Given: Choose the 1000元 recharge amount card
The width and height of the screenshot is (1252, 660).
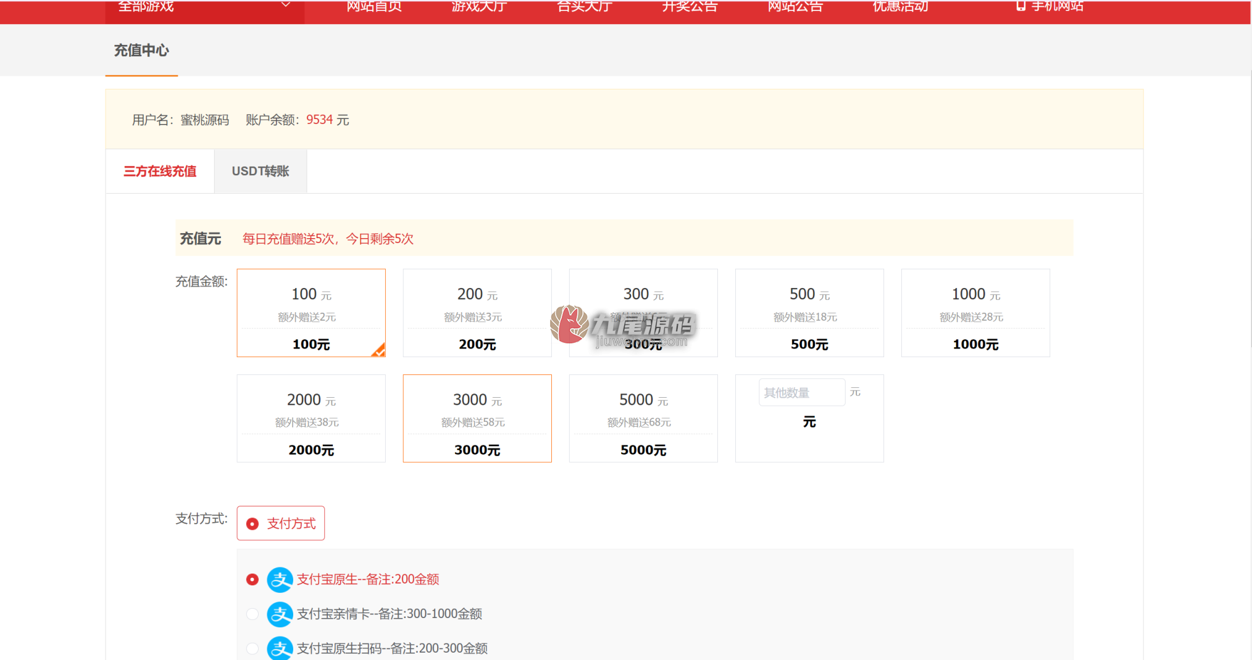Looking at the screenshot, I should point(975,313).
